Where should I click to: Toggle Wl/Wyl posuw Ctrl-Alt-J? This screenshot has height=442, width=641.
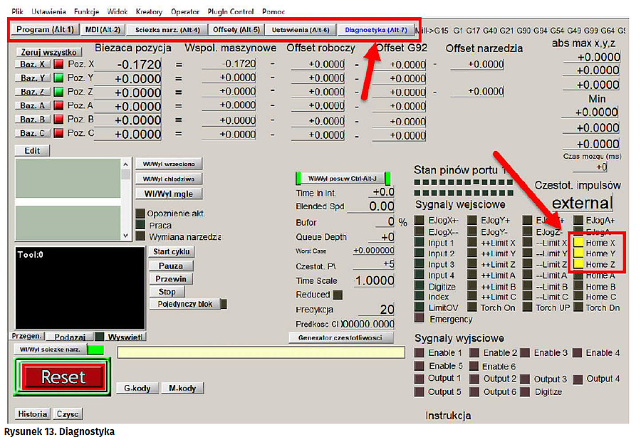click(343, 178)
